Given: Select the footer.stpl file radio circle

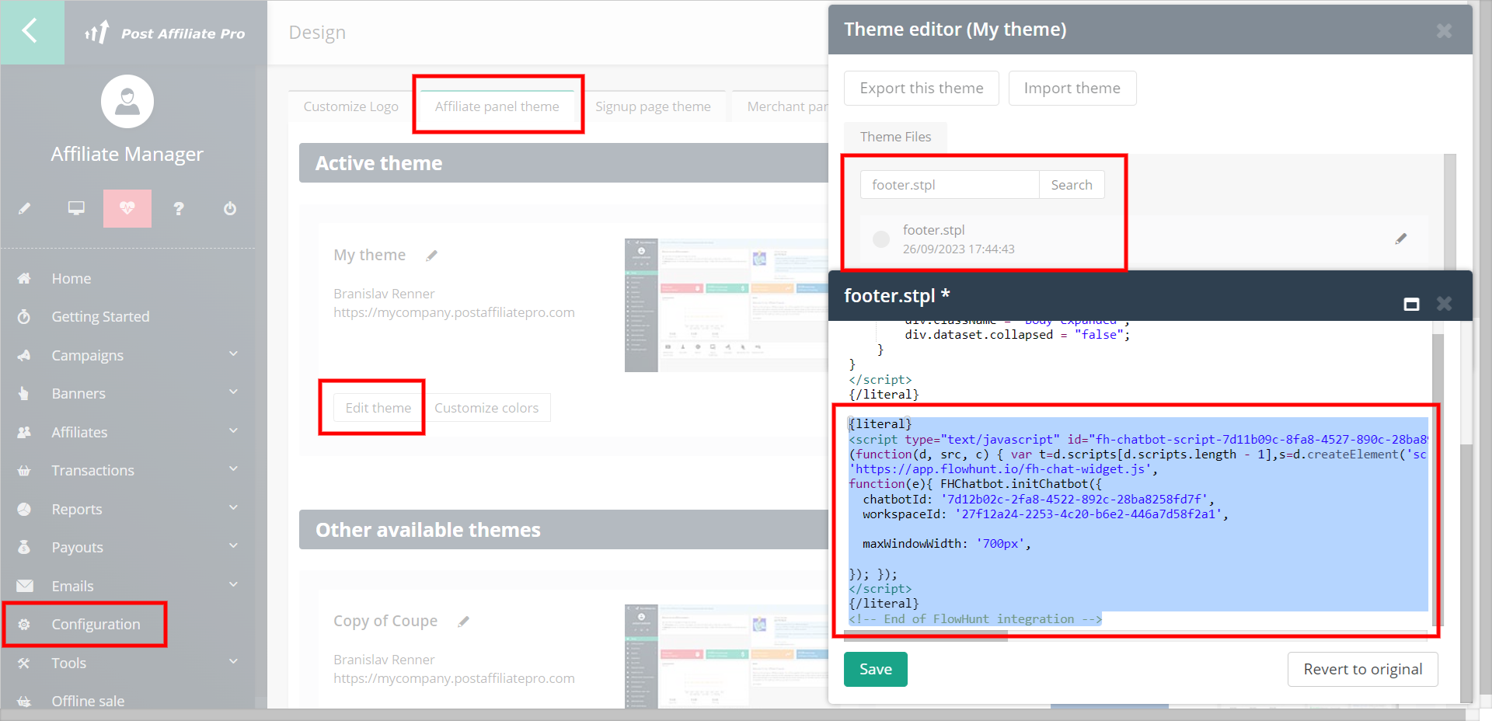Looking at the screenshot, I should tap(881, 239).
